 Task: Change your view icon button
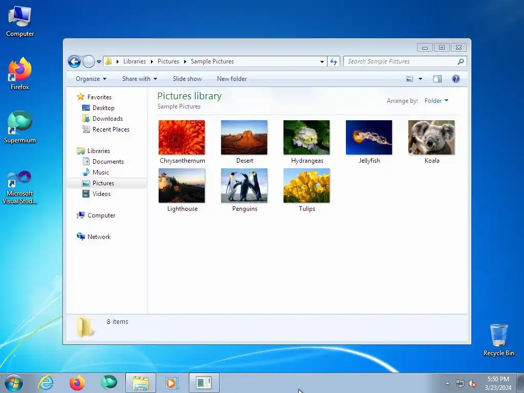click(409, 79)
